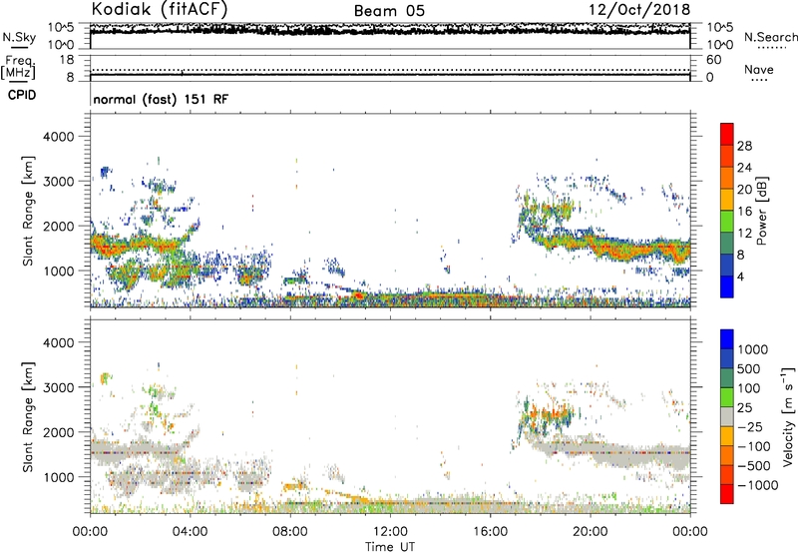Click the "28" power colorbar tick value
The image size is (798, 553).
tap(744, 146)
